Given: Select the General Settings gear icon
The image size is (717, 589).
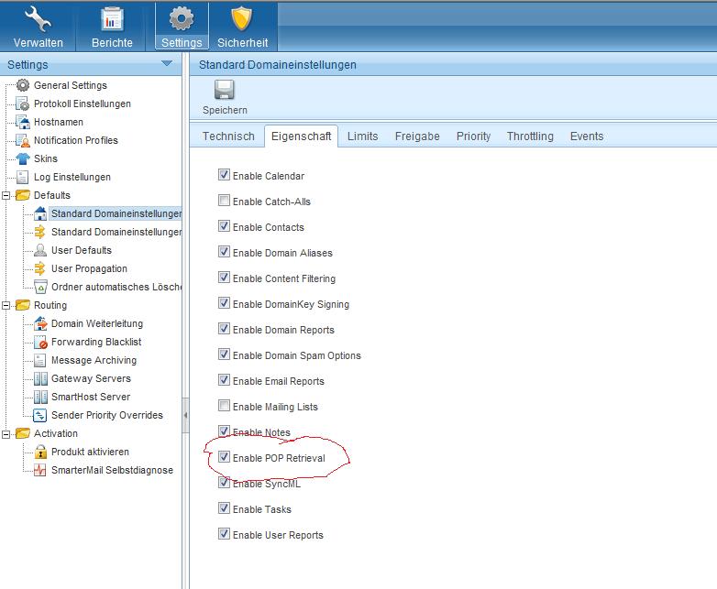Looking at the screenshot, I should 23,85.
